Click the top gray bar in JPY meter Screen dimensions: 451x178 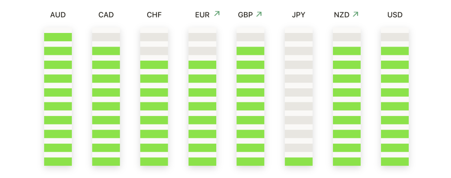(299, 37)
